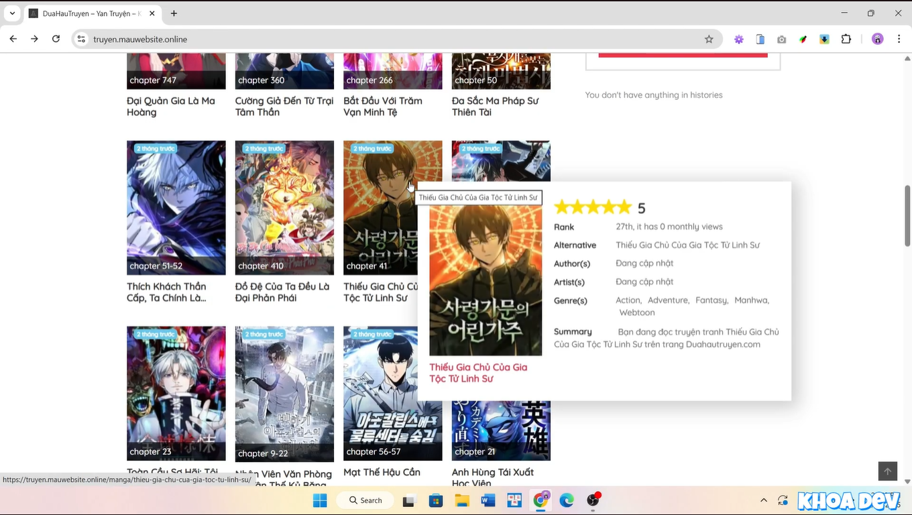Close the DuaHauTruyen tab

click(x=152, y=13)
